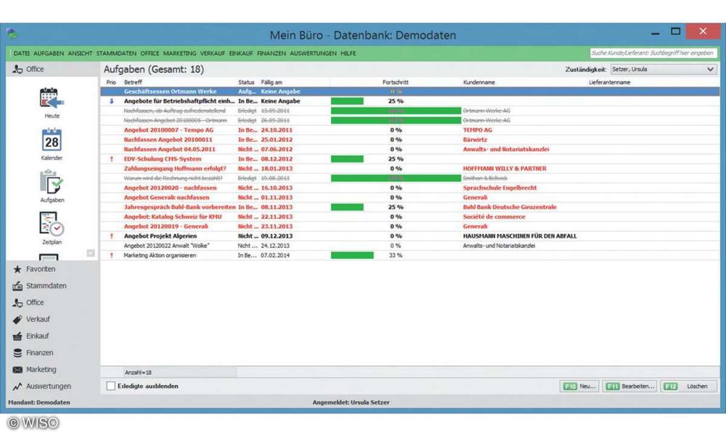Image resolution: width=726 pixels, height=436 pixels.
Task: Click the Favoriten star icon
Action: 18,269
